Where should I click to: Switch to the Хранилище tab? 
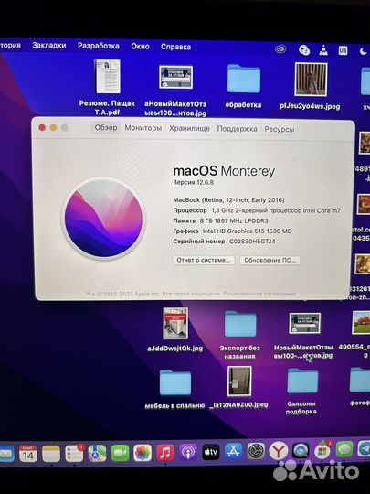click(189, 129)
